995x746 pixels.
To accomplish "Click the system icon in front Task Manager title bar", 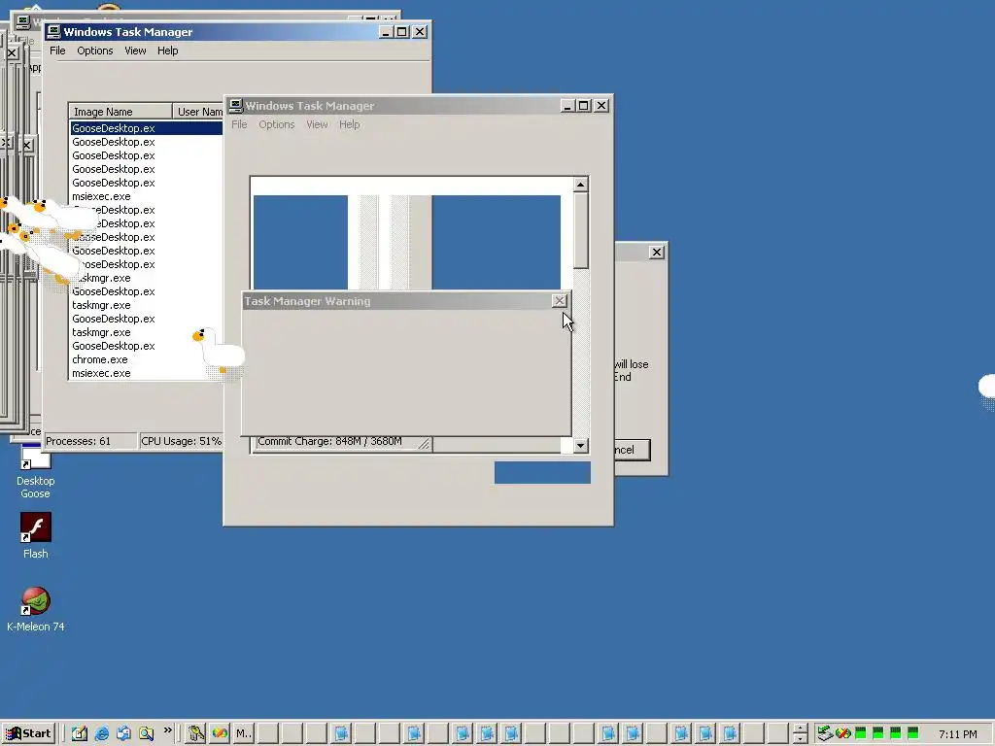I will tap(236, 105).
